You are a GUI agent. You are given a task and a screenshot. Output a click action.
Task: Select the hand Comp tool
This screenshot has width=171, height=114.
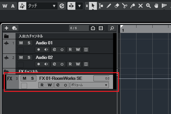pos(156,6)
